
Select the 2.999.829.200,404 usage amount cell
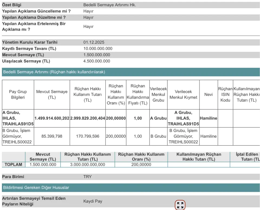[x=87, y=118]
